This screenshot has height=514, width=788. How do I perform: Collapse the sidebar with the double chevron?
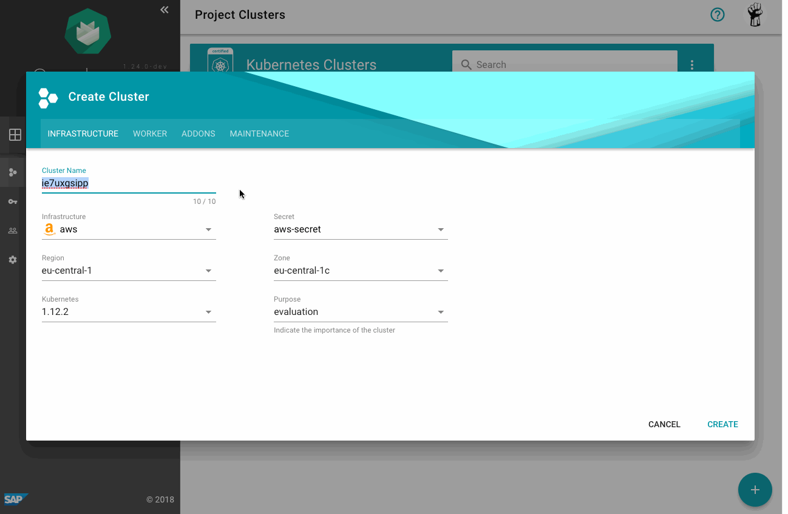coord(164,10)
